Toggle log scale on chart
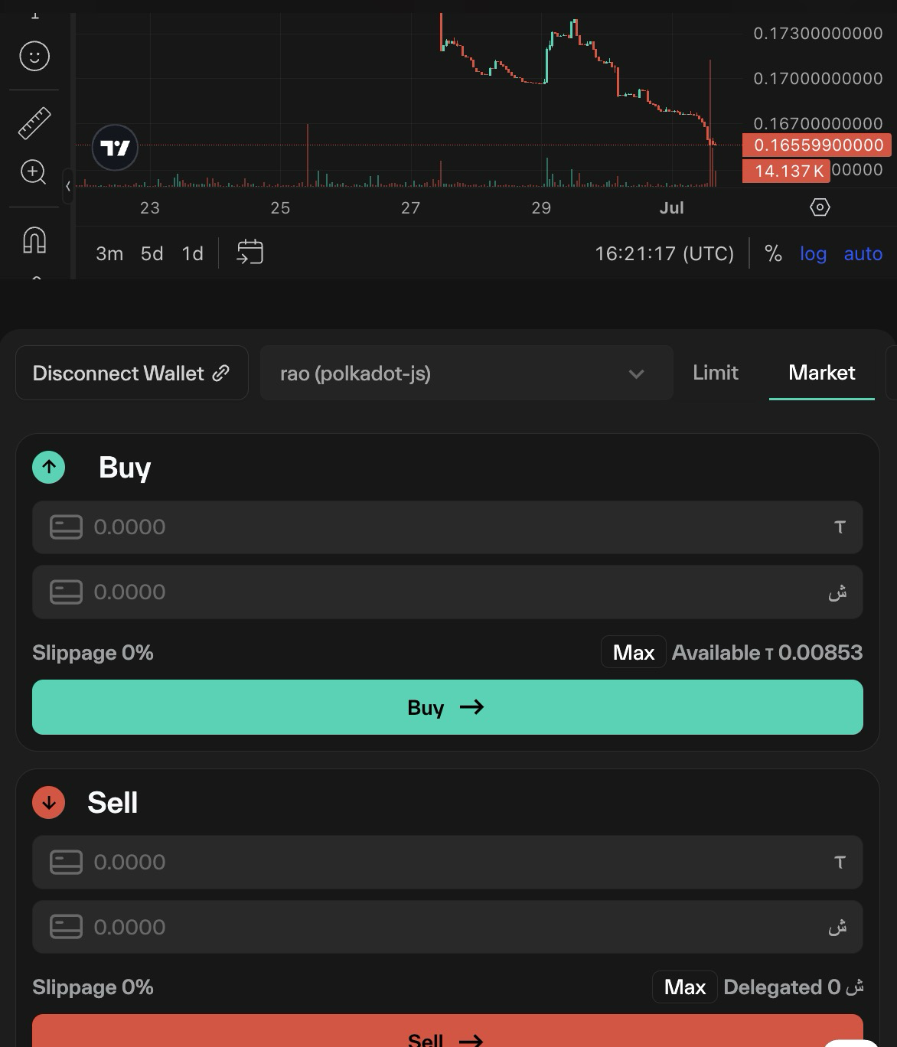Viewport: 897px width, 1047px height. 813,253
